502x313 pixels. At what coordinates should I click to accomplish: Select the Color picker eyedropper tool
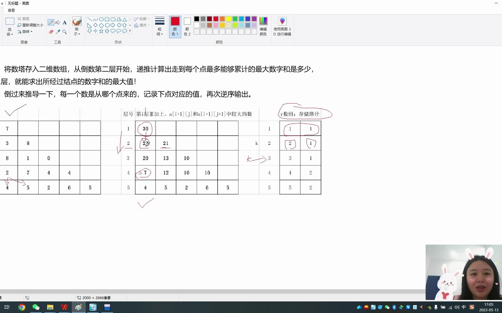tap(58, 32)
